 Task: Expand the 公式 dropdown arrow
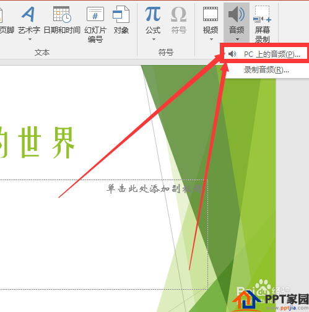(154, 39)
